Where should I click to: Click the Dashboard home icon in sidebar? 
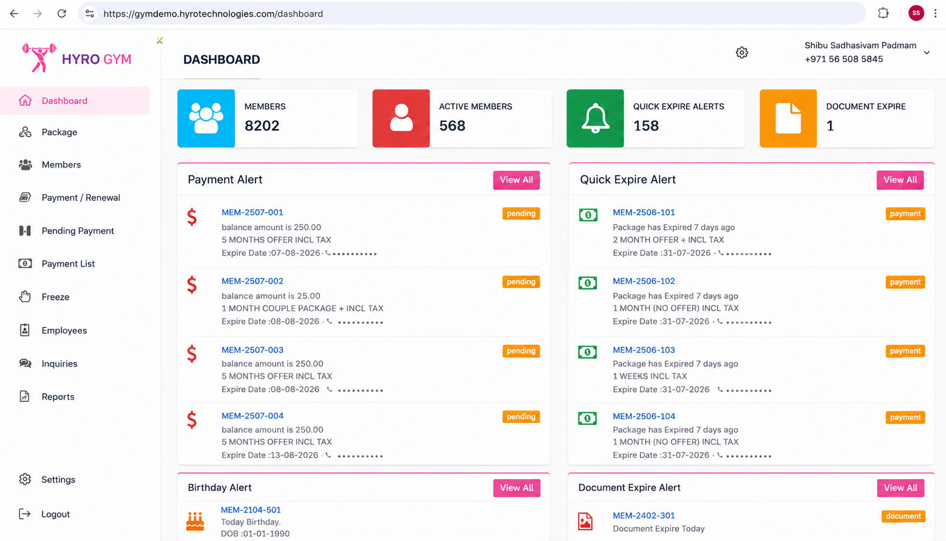25,101
